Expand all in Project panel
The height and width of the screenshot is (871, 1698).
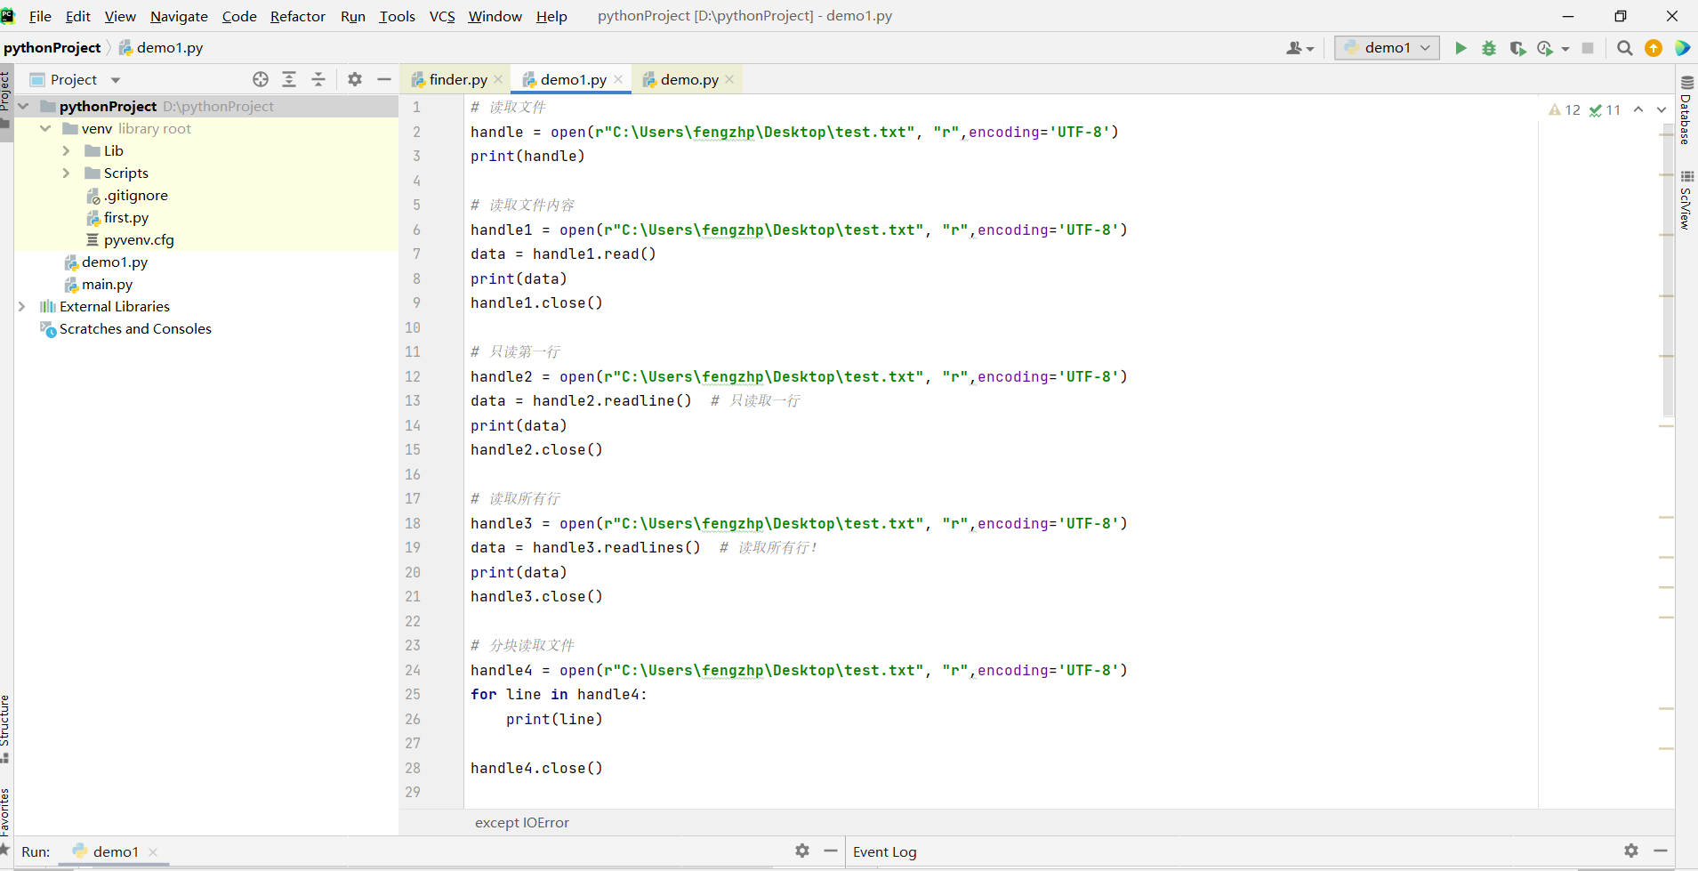coord(289,79)
